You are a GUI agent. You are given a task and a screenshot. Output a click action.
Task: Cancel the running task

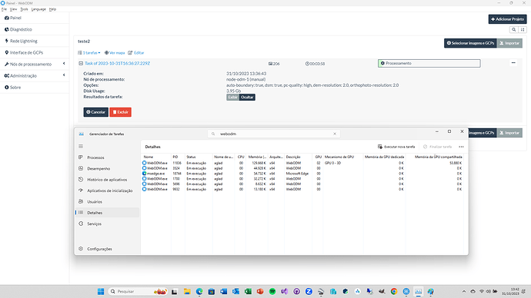pos(96,112)
